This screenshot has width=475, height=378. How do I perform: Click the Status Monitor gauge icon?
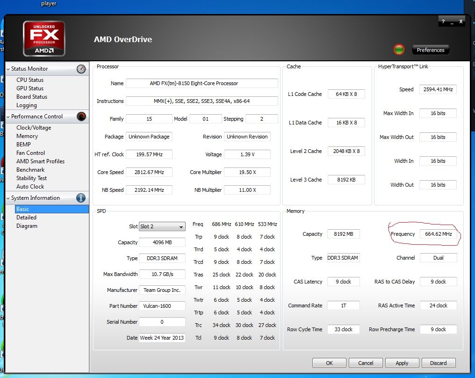81,69
